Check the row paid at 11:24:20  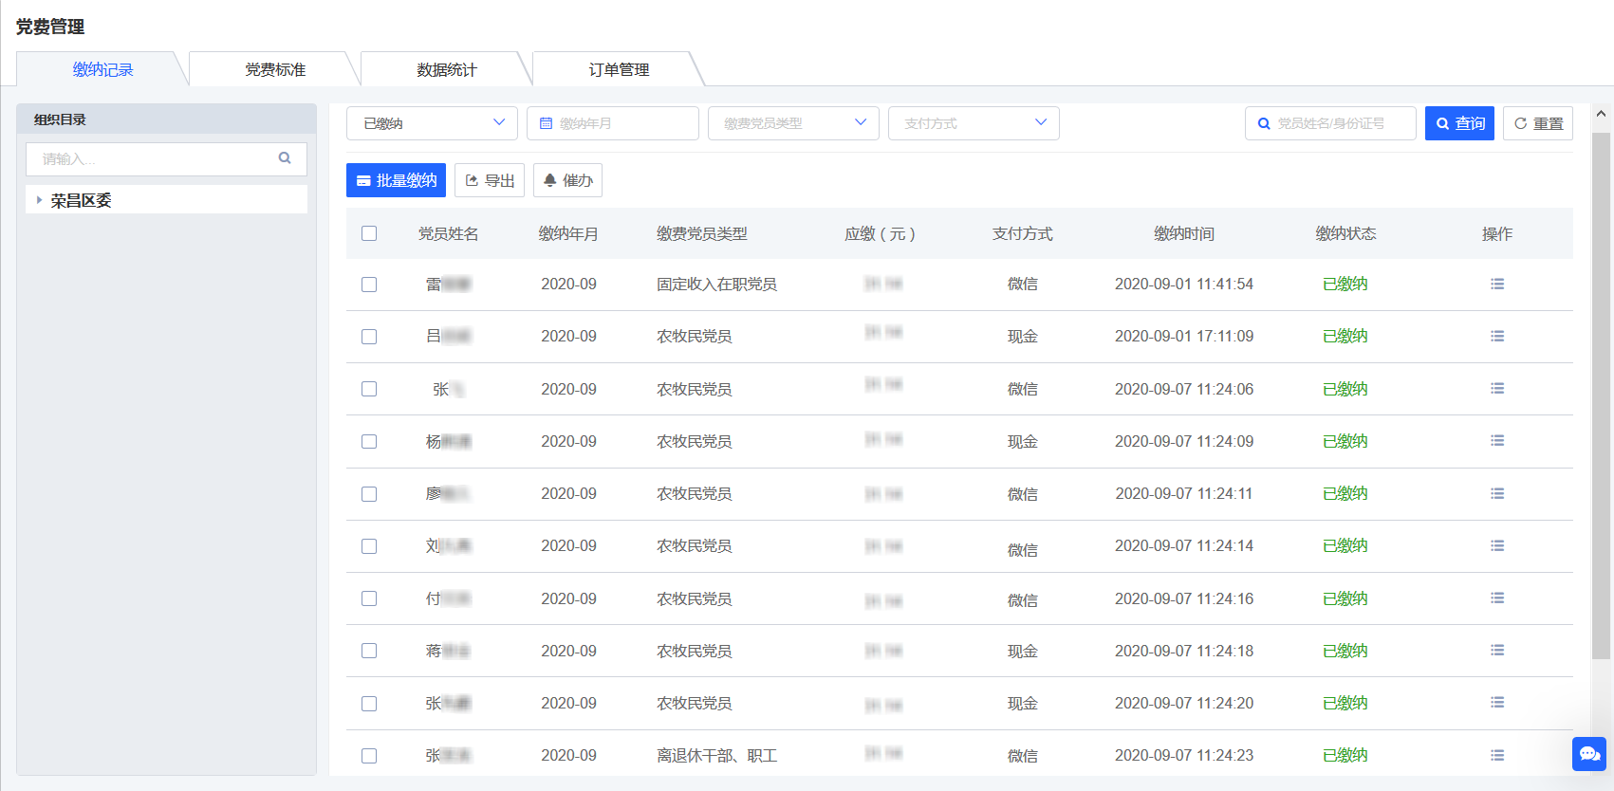pyautogui.click(x=369, y=704)
